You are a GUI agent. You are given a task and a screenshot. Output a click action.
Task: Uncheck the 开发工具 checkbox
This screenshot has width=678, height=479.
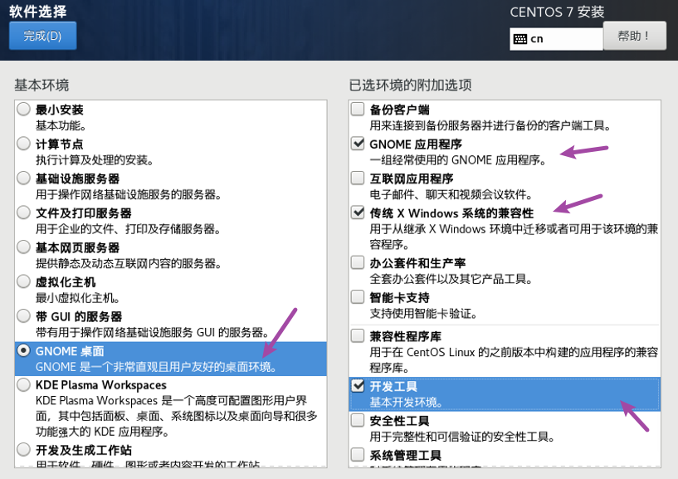tap(358, 385)
